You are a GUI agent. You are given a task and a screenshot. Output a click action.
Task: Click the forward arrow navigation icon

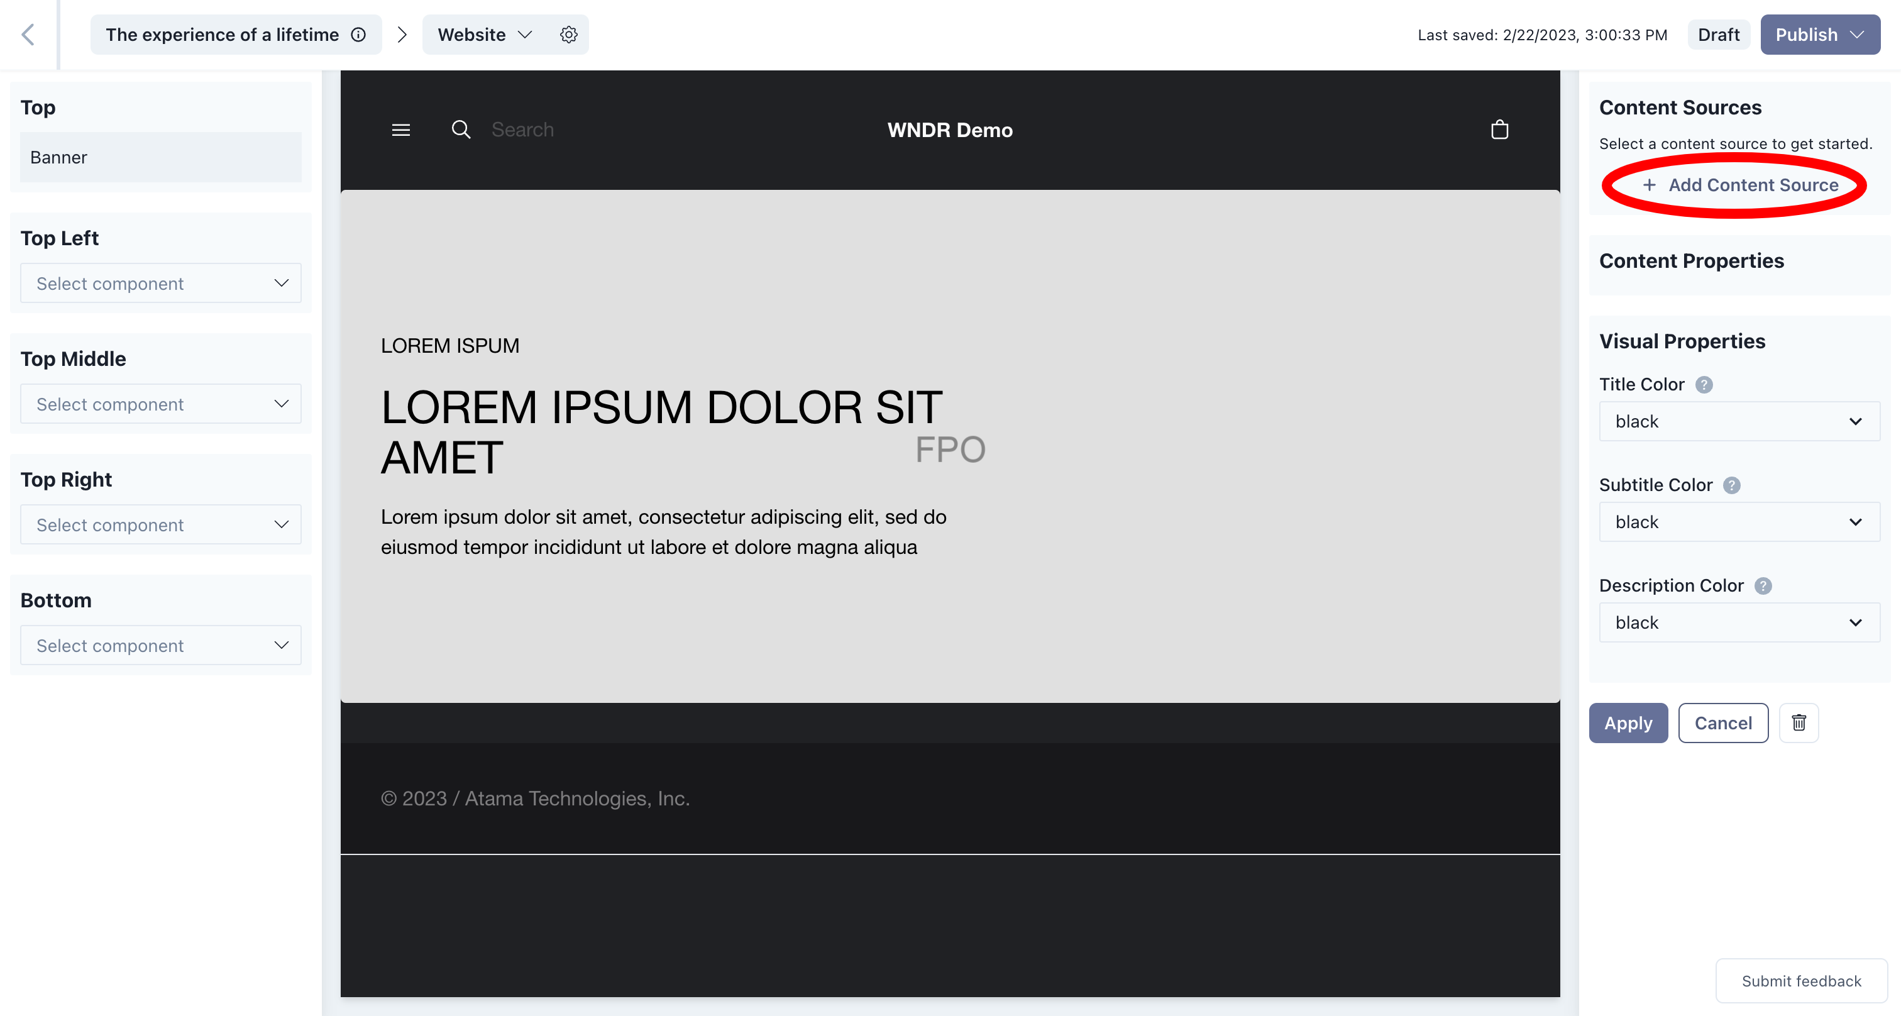pos(402,34)
